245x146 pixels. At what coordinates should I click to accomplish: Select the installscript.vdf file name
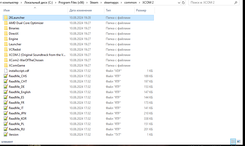19,71
